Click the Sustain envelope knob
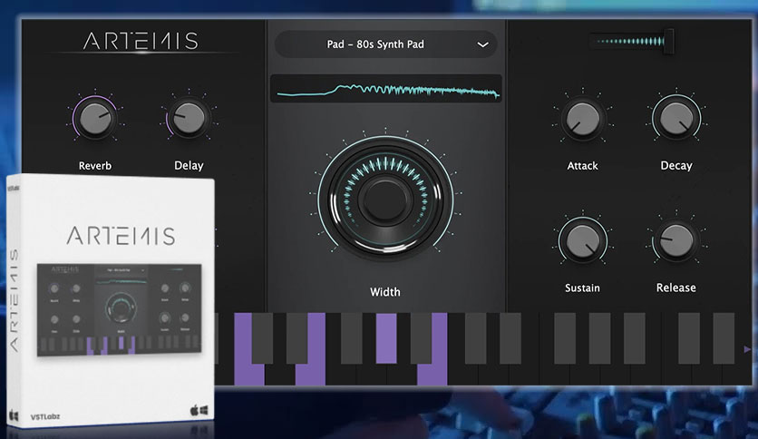Viewport: 758px width, 439px height. (x=582, y=240)
